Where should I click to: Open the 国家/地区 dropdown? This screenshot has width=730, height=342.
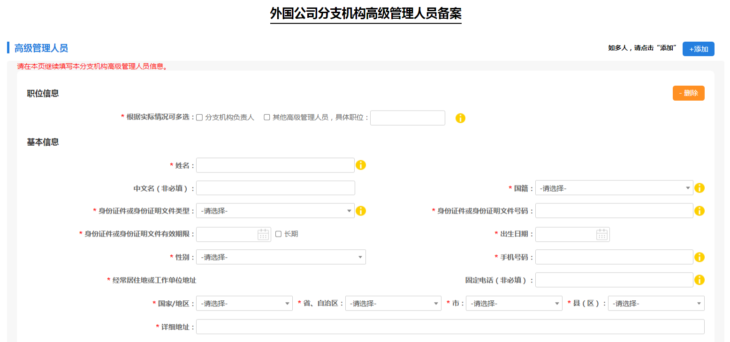[244, 303]
